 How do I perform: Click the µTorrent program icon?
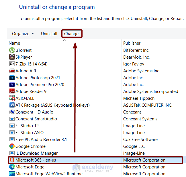[12, 50]
